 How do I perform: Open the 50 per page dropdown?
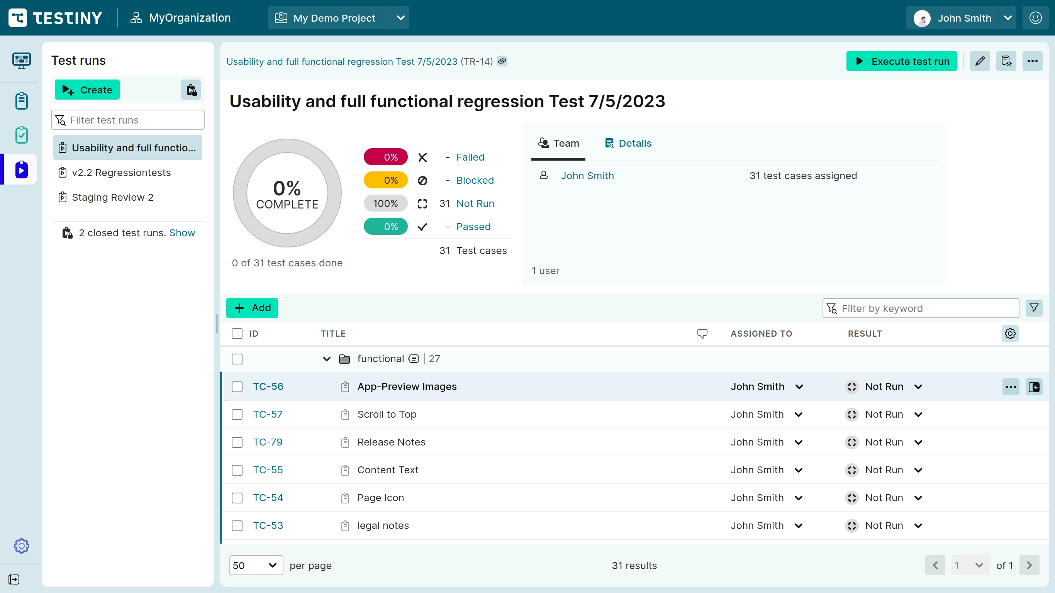click(256, 566)
